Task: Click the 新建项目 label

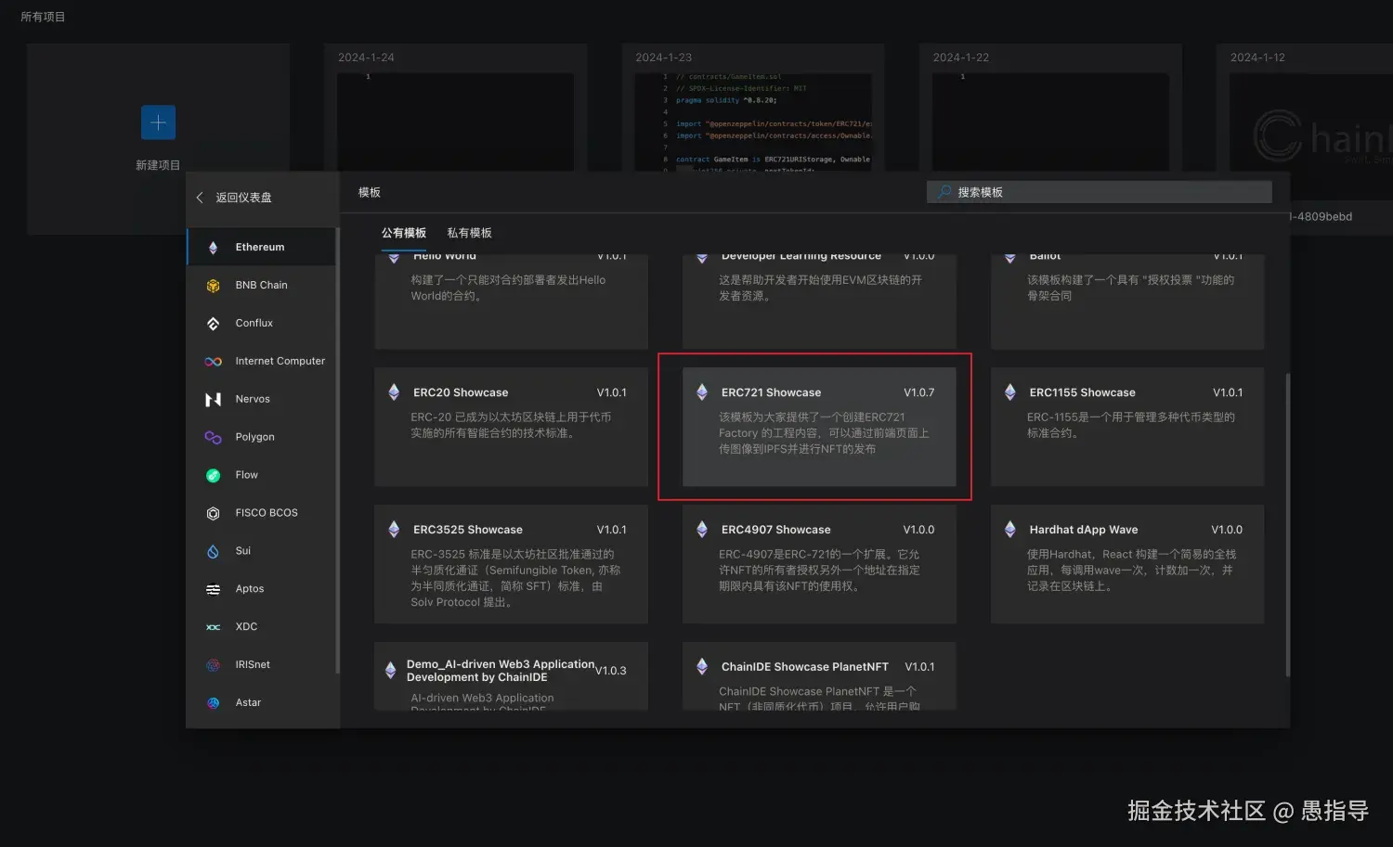Action: [x=158, y=165]
